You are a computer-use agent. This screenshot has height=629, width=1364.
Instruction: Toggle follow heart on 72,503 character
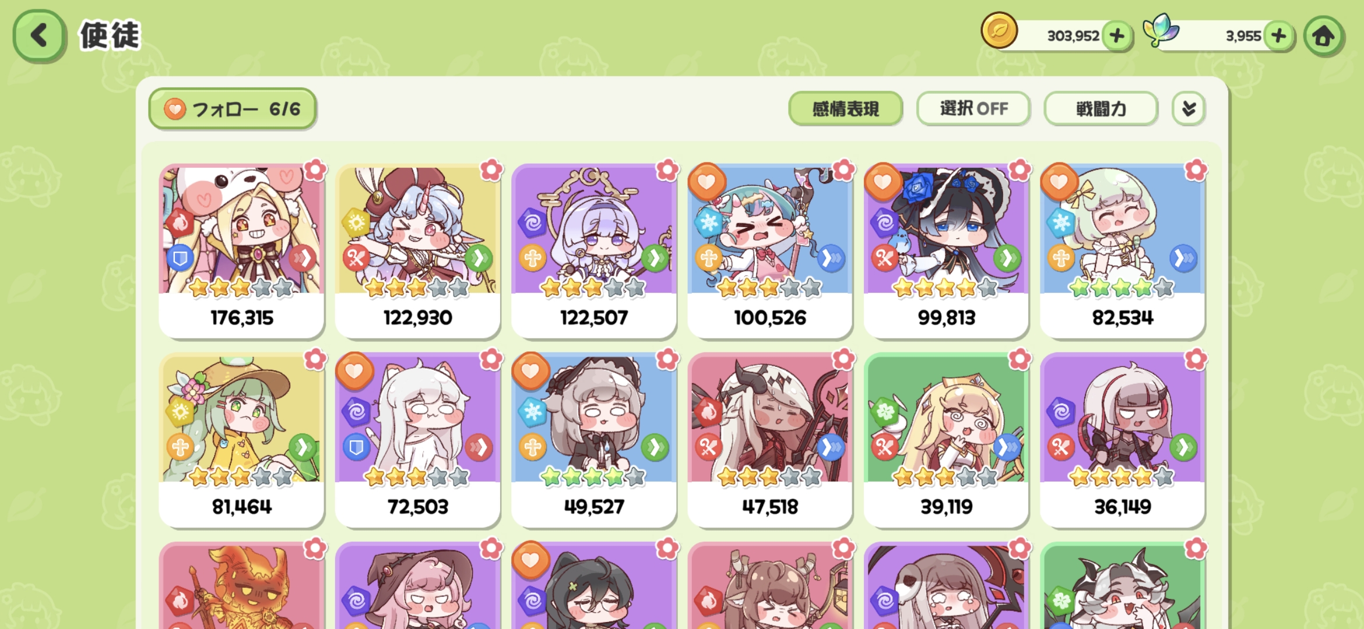(x=354, y=370)
